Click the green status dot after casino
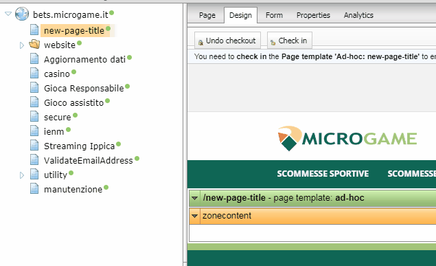 73,71
